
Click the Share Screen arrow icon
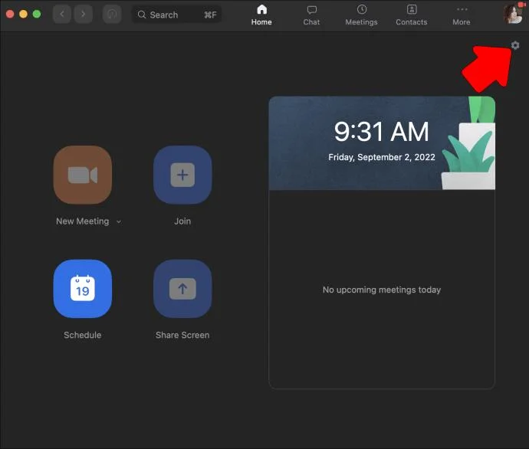182,289
